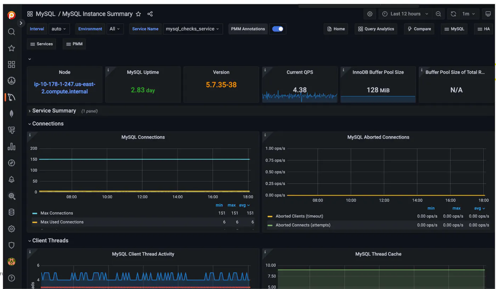Open the node ip-10-178-1-247 link

[64, 88]
